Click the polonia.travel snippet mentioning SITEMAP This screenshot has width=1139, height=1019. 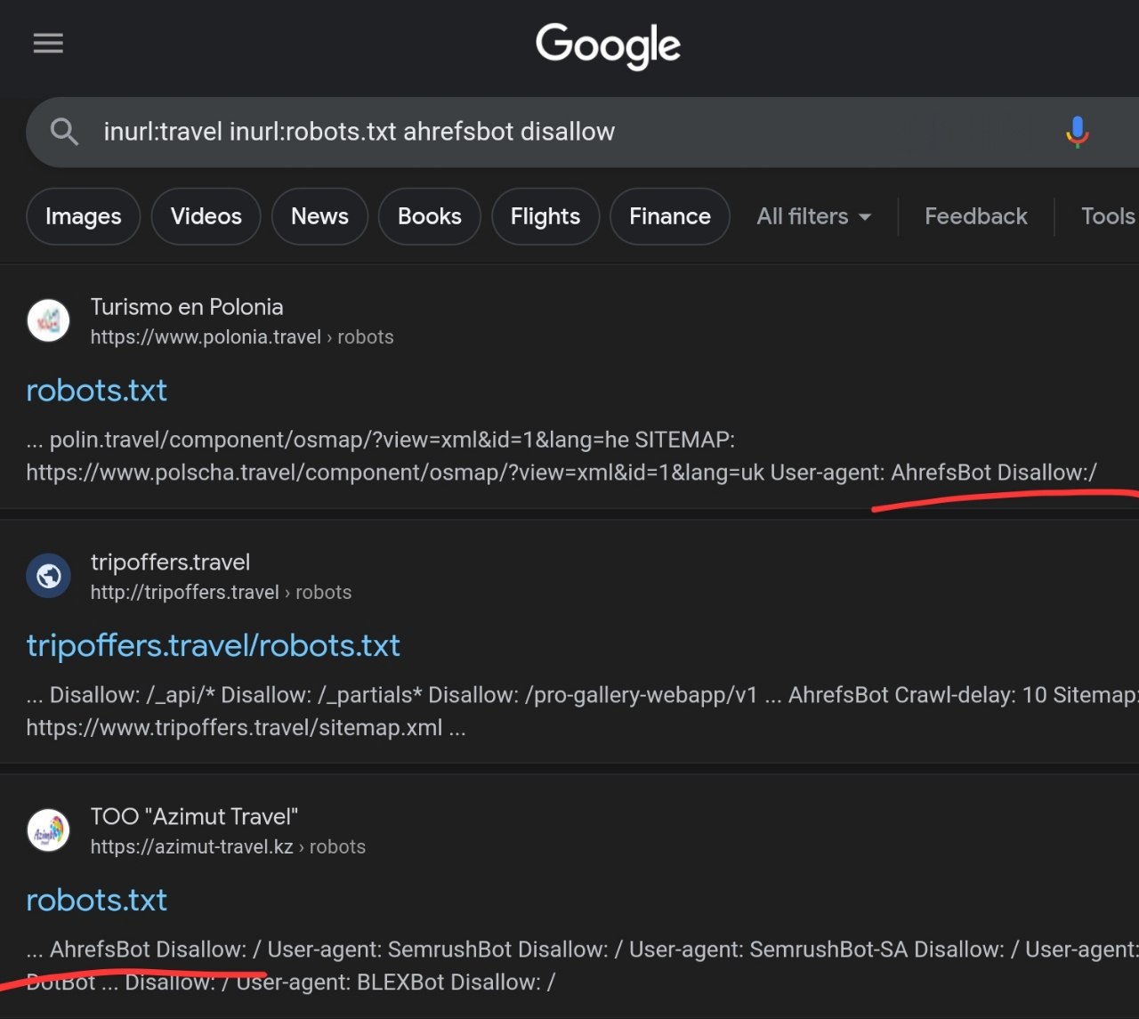point(562,456)
